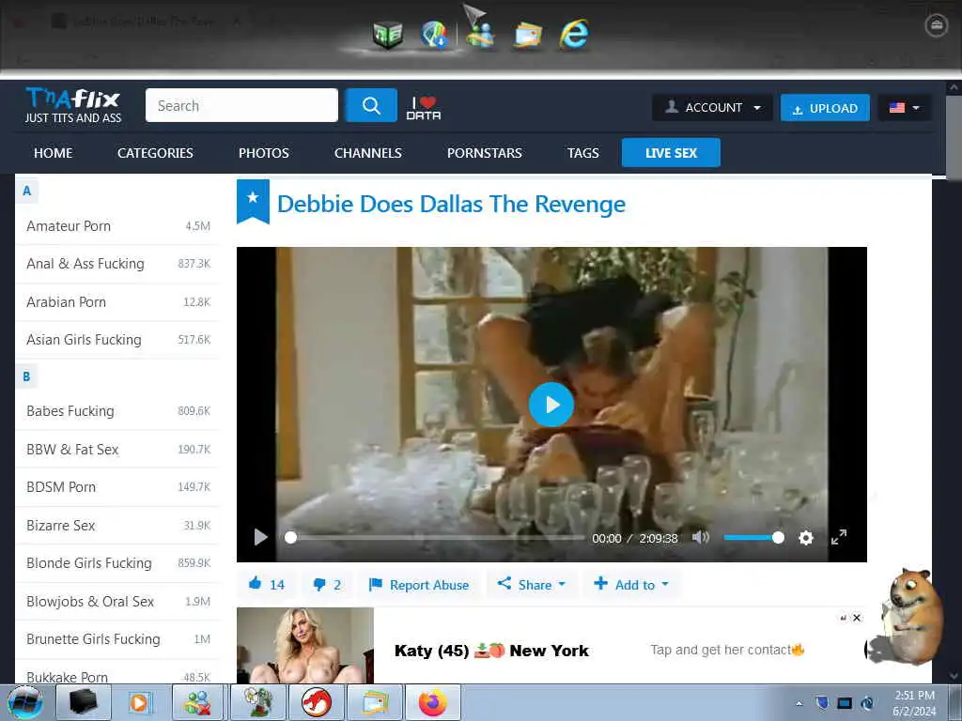
Task: Open the I love DATA icon
Action: coord(424,107)
